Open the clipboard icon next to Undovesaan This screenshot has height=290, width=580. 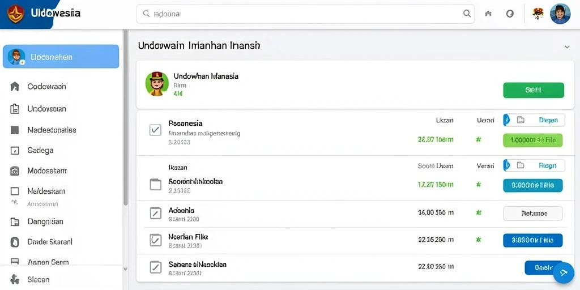14,109
